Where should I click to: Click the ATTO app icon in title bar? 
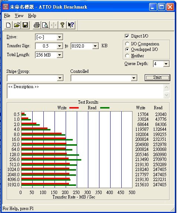6,7
